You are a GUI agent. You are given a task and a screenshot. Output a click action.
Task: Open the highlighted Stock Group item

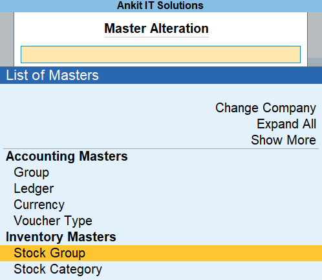click(x=161, y=253)
